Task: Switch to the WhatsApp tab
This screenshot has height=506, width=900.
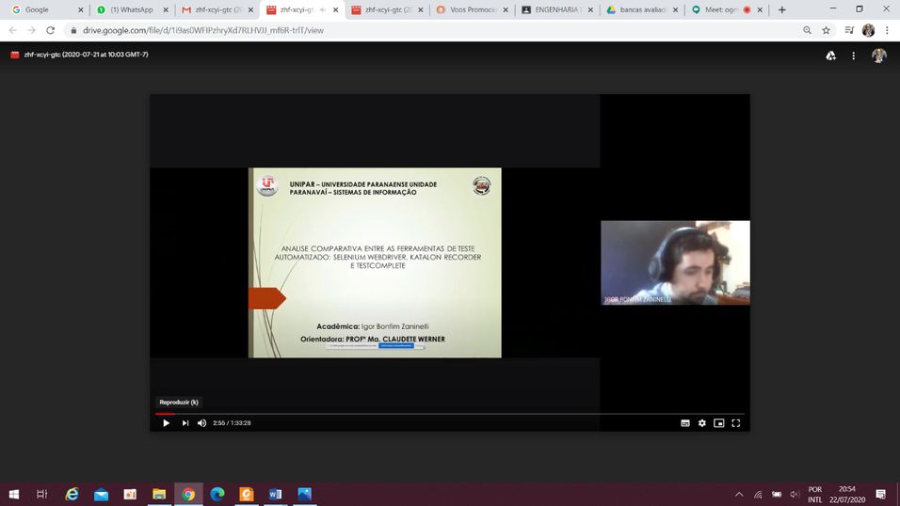Action: (130, 9)
